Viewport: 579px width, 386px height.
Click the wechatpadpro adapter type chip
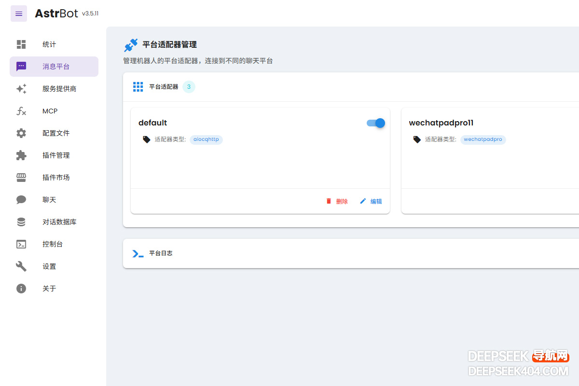click(483, 139)
